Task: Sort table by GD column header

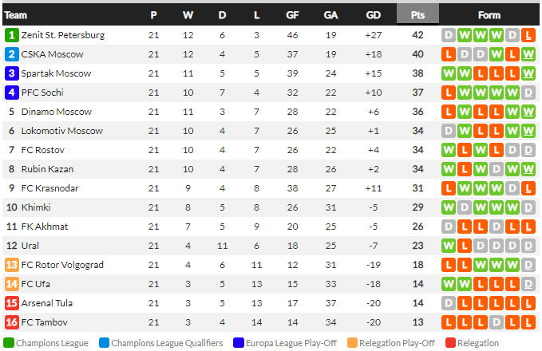Action: (373, 15)
